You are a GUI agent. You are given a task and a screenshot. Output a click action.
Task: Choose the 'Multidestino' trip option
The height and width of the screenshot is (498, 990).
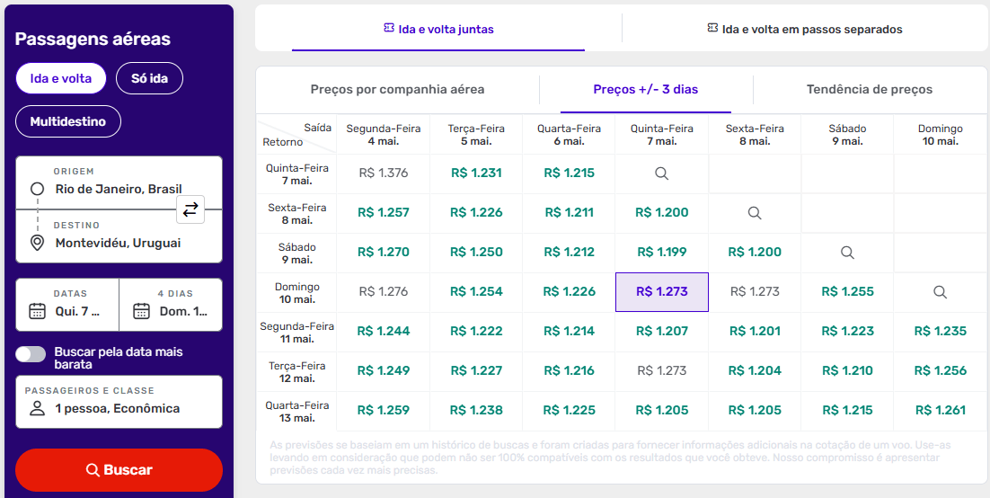point(68,121)
